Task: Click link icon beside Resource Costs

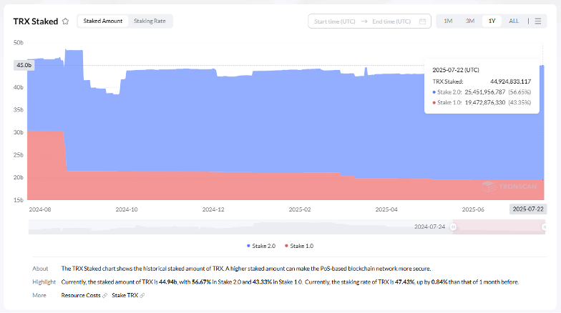Action: (104, 295)
